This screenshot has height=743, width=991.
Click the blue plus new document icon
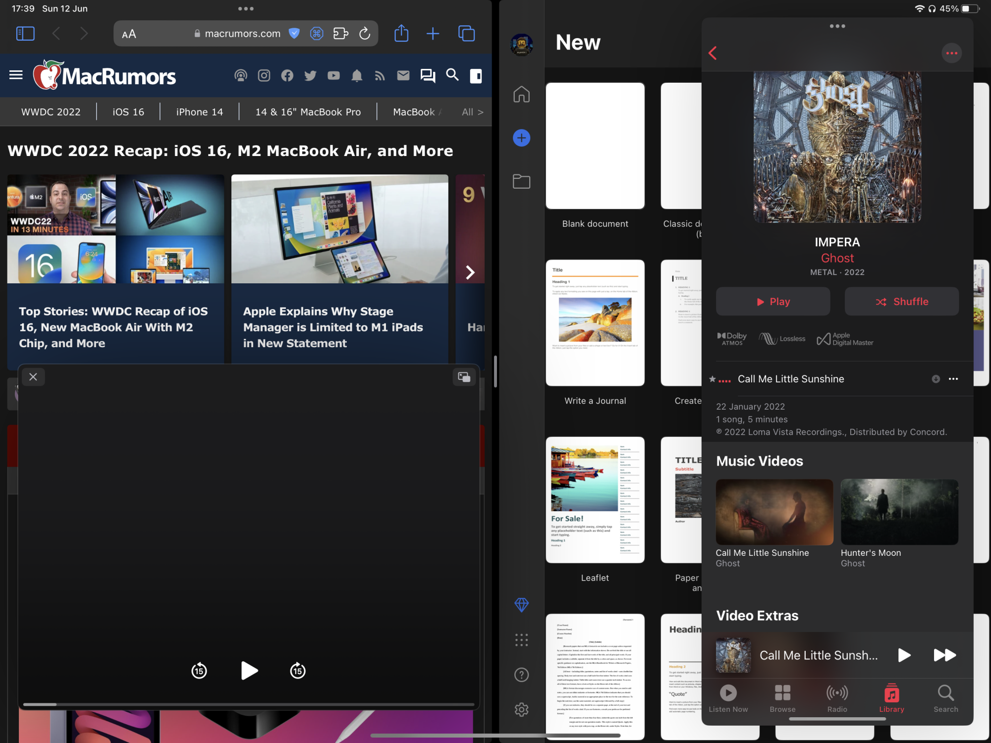[x=521, y=138]
